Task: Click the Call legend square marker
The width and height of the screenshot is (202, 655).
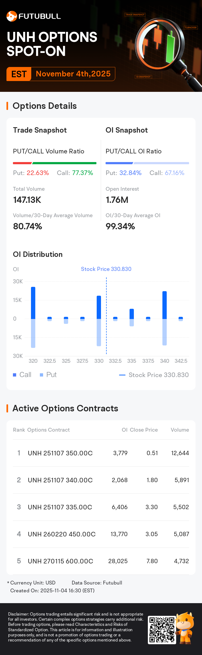Action: [15, 375]
